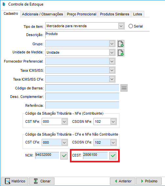Click the Controle de Estoque app icon
This screenshot has width=165, height=186.
[4, 4]
